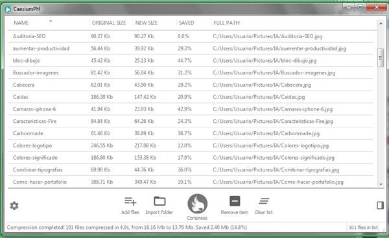Click the Compression completed status message

(127, 228)
